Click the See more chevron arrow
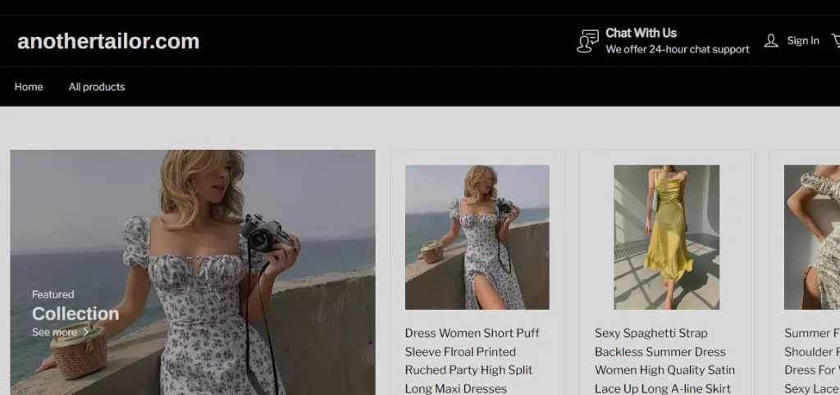This screenshot has height=395, width=840. click(x=85, y=333)
